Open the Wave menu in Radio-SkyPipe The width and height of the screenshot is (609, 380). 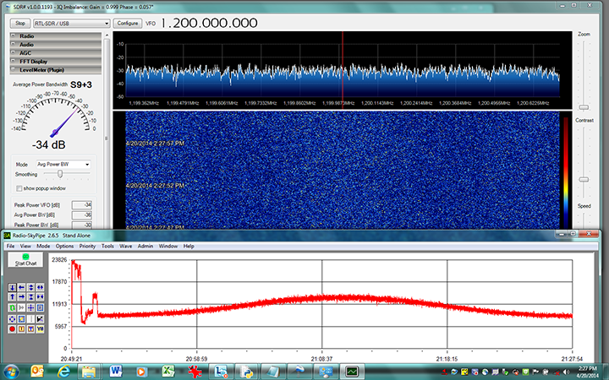125,247
